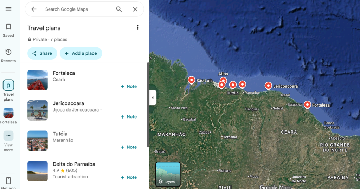360x189 pixels.
Task: Open the Fortaleza photo thumbnail
Action: (x=38, y=80)
